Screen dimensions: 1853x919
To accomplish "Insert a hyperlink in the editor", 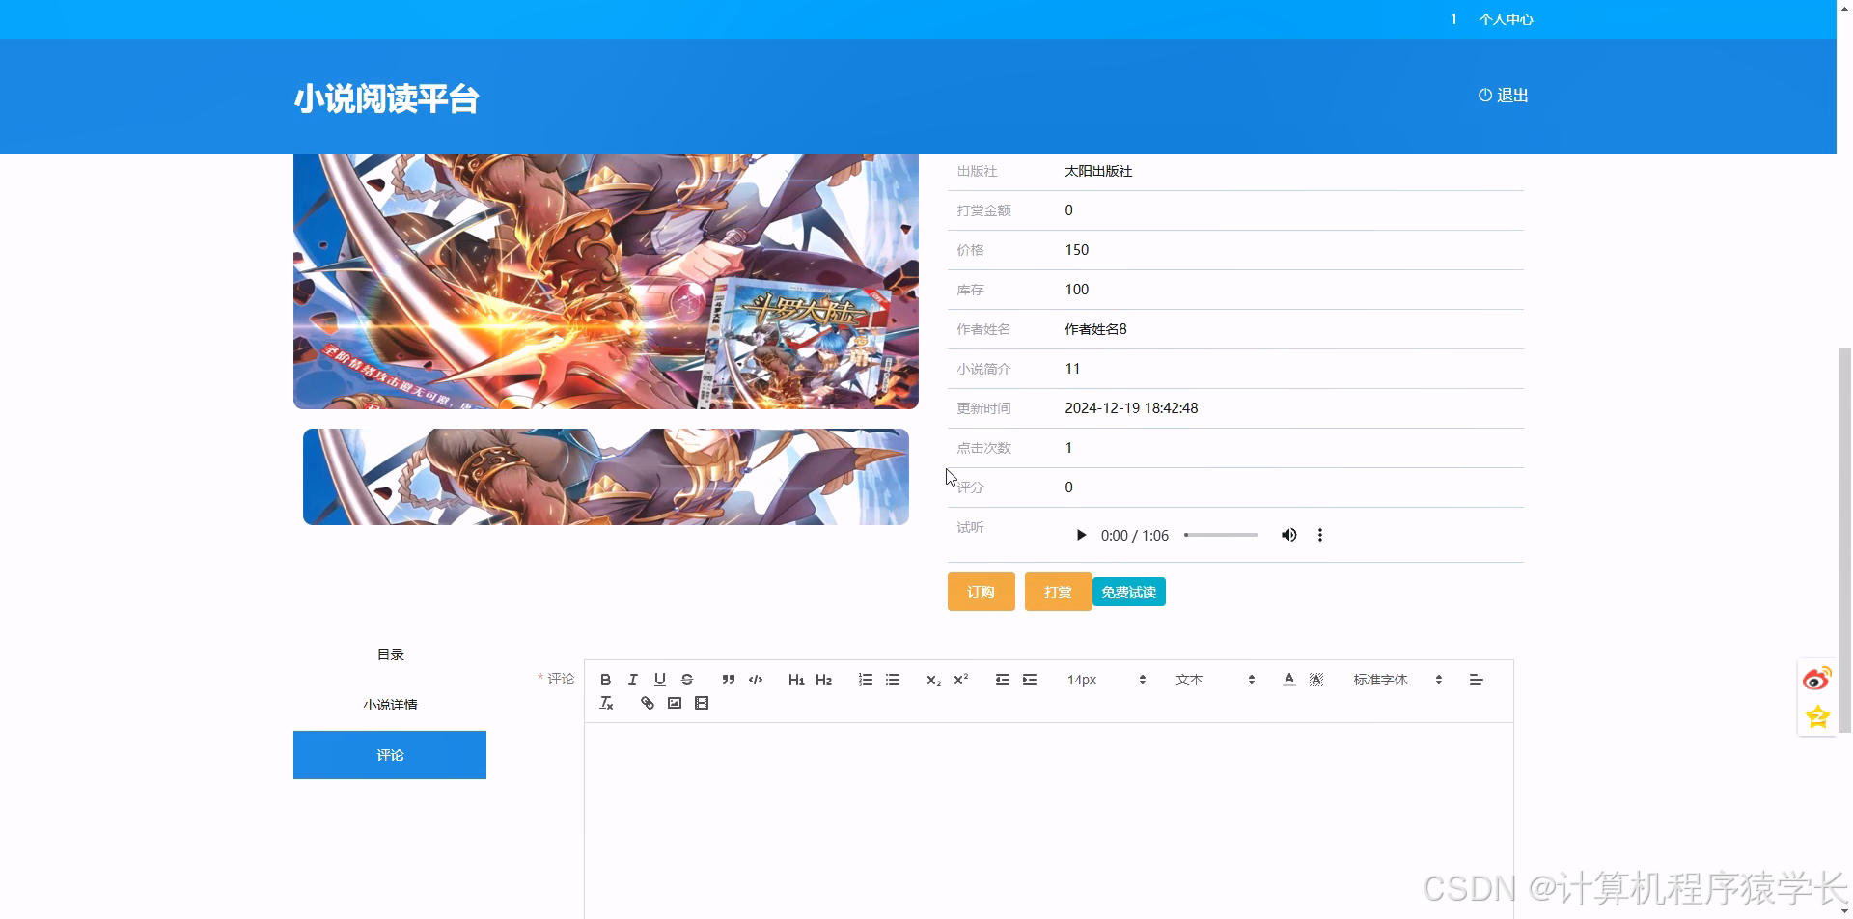I will pos(648,703).
